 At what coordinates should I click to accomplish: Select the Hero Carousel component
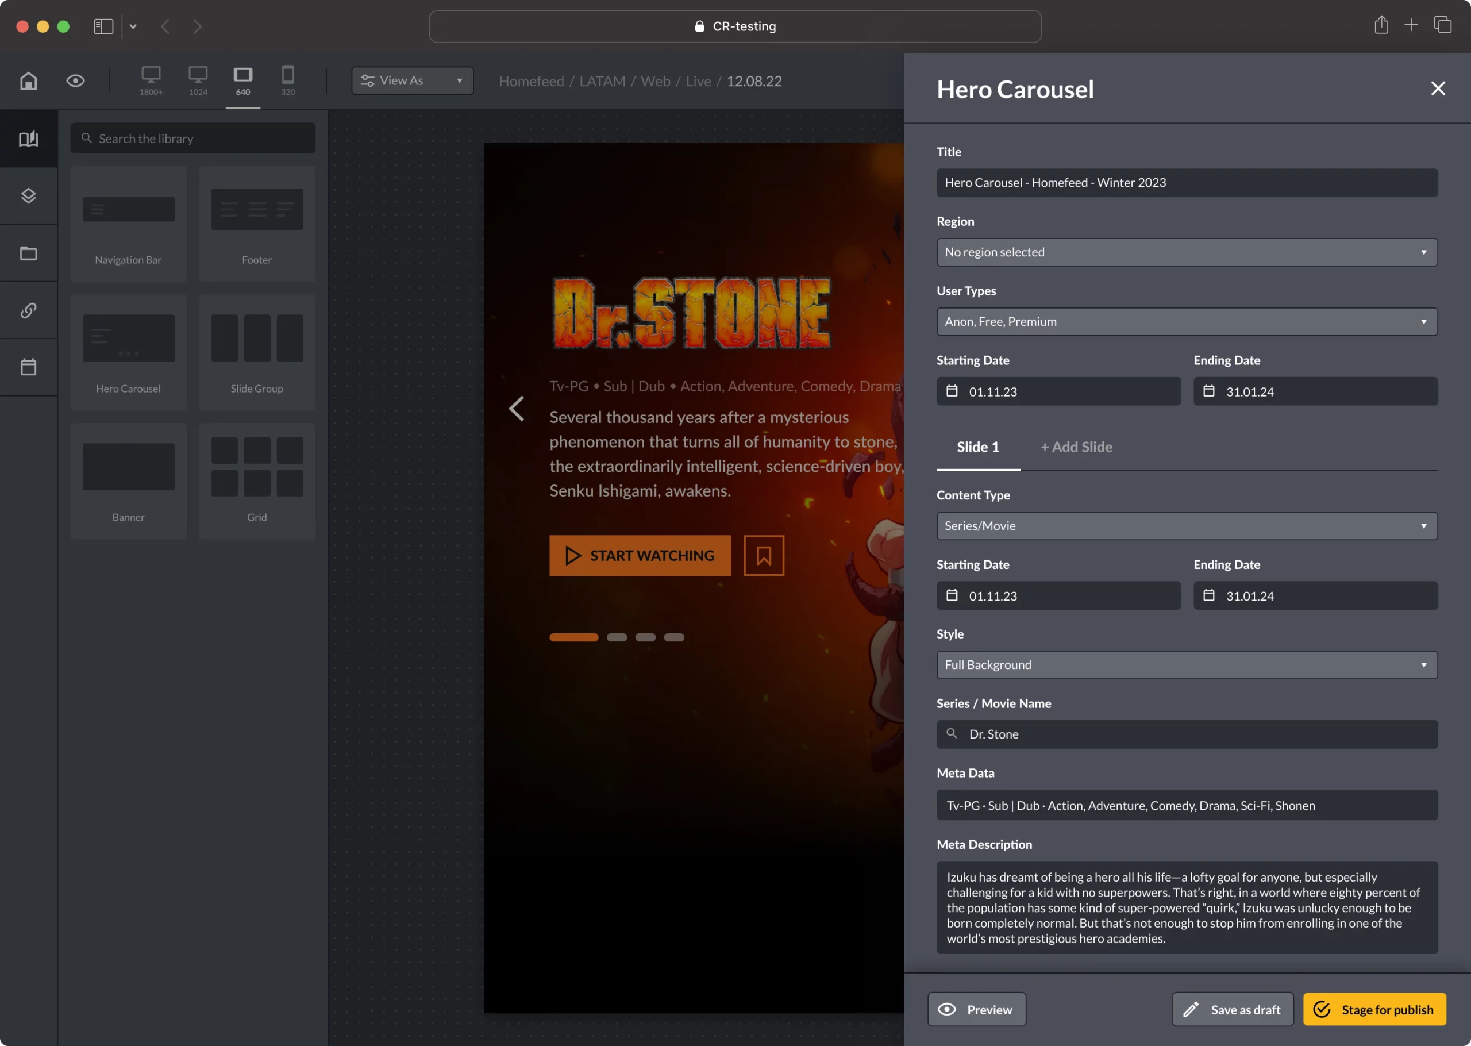coord(128,352)
